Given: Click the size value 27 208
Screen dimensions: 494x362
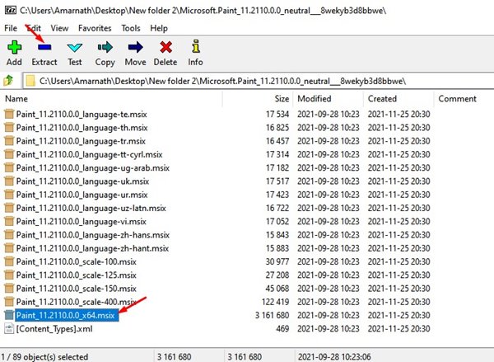Looking at the screenshot, I should pyautogui.click(x=277, y=275).
